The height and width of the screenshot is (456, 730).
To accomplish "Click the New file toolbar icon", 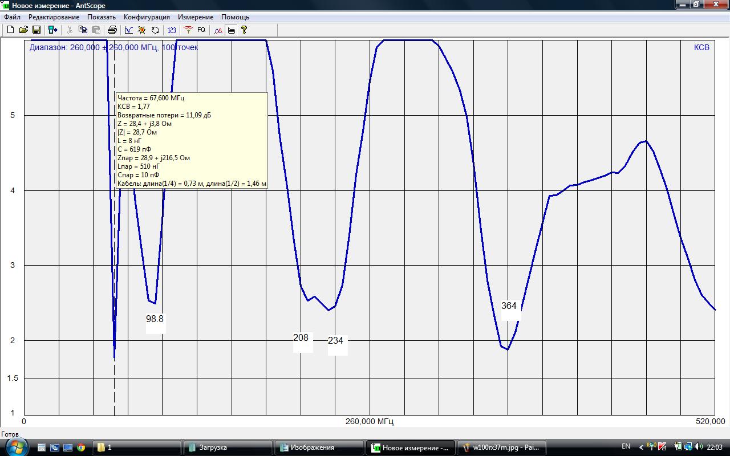I will click(x=10, y=30).
